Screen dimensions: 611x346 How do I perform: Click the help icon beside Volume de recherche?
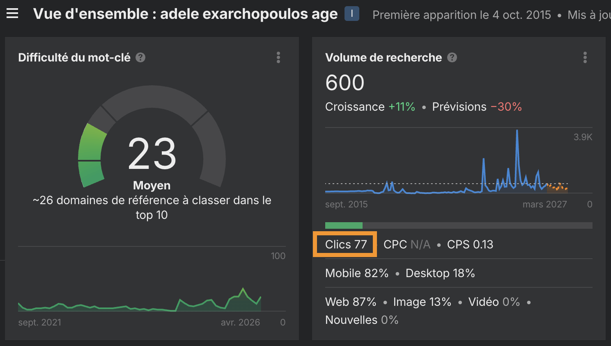(x=452, y=57)
